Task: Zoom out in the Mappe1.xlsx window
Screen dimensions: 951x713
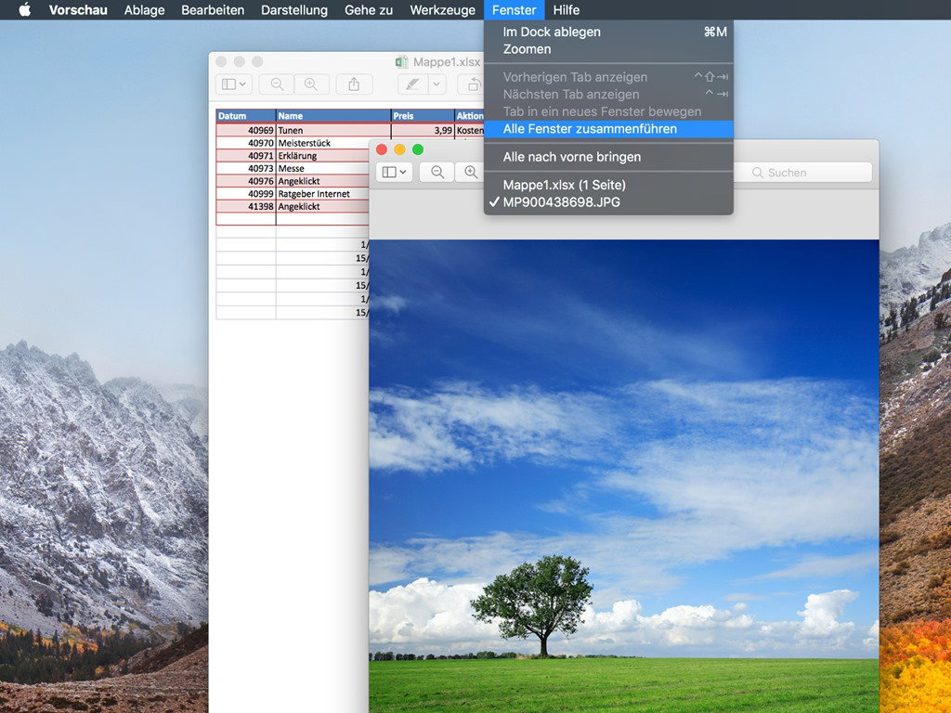Action: pyautogui.click(x=277, y=84)
